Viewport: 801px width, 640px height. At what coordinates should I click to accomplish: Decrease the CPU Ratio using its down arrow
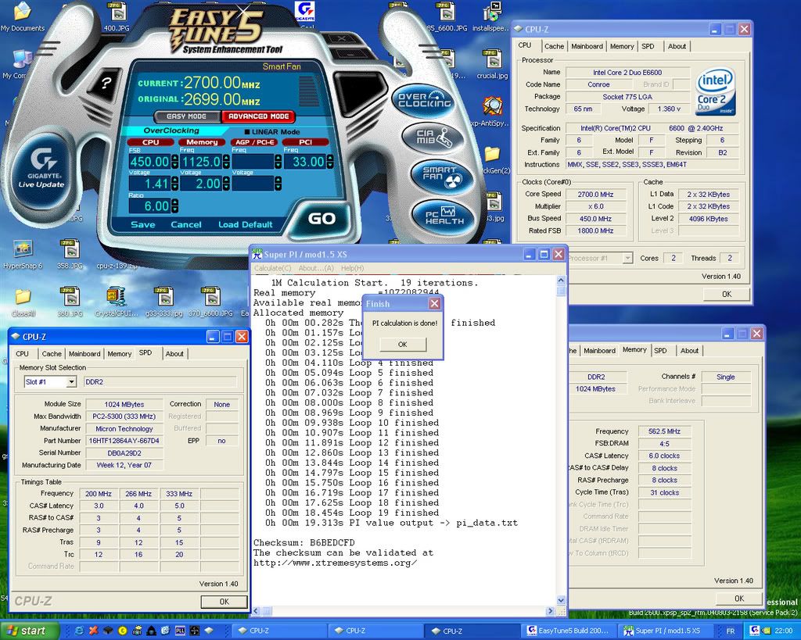coord(174,210)
